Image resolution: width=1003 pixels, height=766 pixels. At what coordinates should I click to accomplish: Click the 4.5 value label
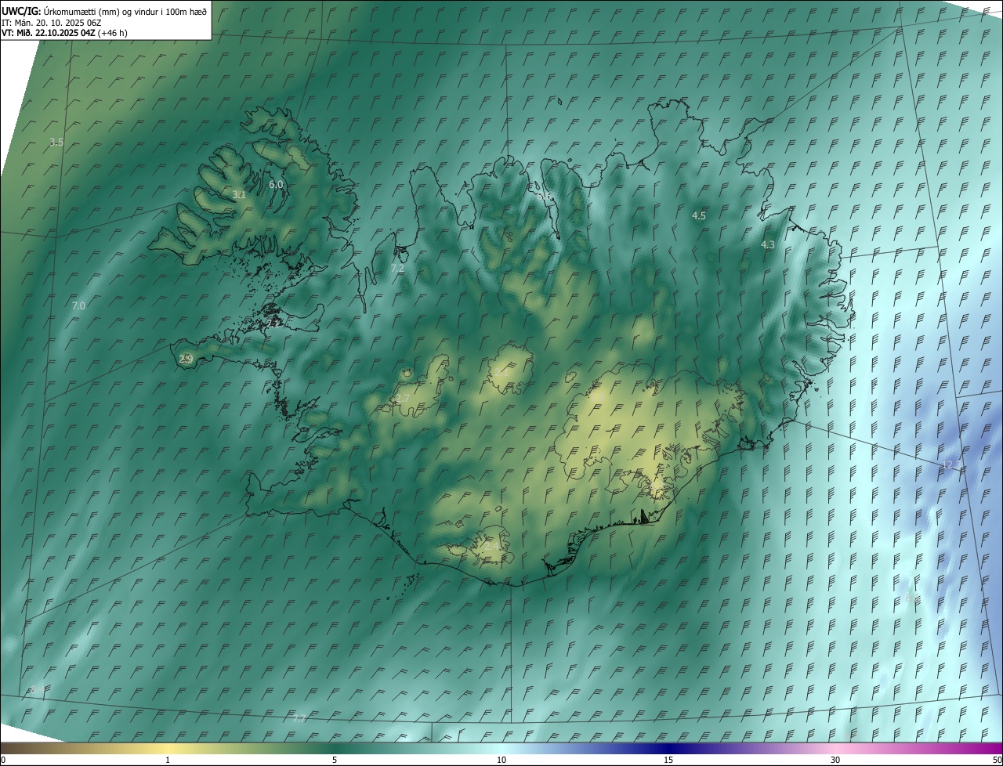[x=699, y=215]
